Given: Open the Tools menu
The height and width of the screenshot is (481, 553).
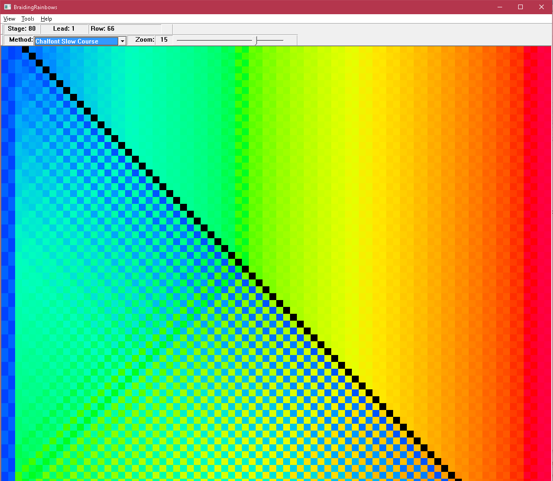Looking at the screenshot, I should pos(28,19).
